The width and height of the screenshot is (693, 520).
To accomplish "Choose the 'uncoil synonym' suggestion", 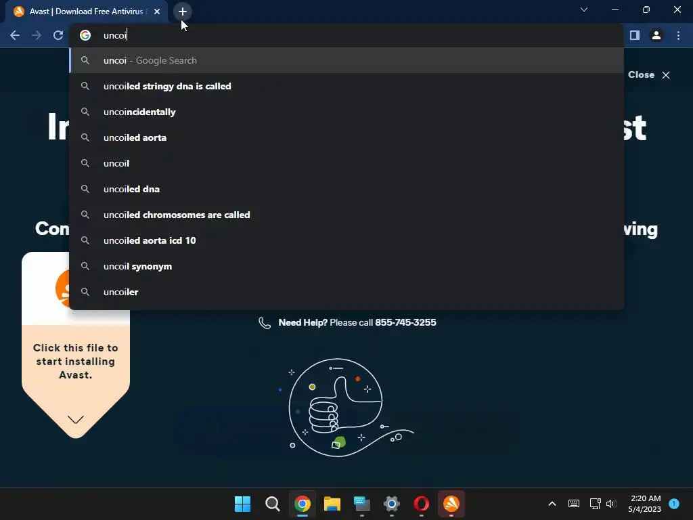I will click(x=347, y=266).
